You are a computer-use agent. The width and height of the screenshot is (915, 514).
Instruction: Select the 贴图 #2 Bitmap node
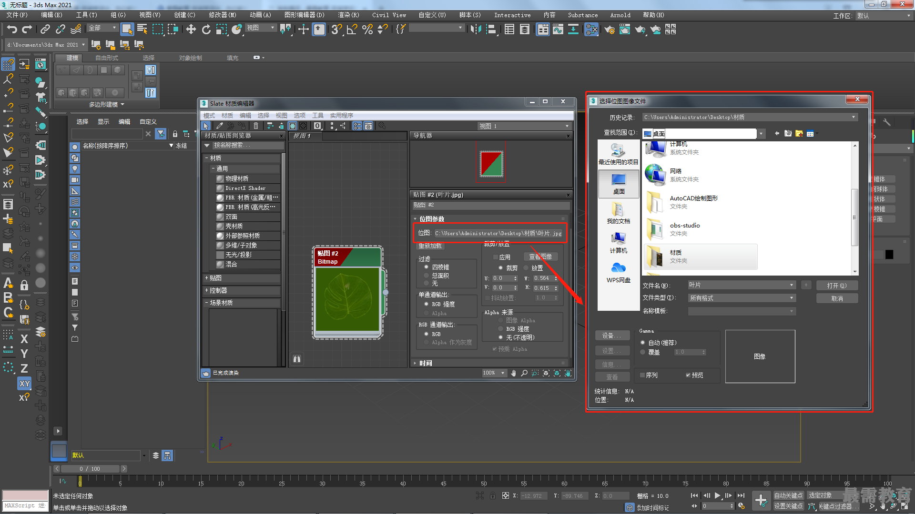[348, 292]
